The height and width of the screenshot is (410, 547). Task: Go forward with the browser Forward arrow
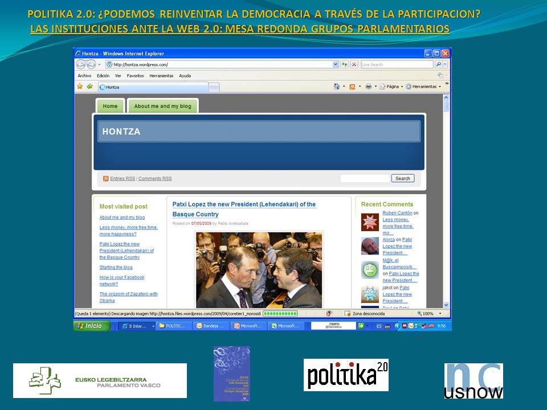coord(91,64)
